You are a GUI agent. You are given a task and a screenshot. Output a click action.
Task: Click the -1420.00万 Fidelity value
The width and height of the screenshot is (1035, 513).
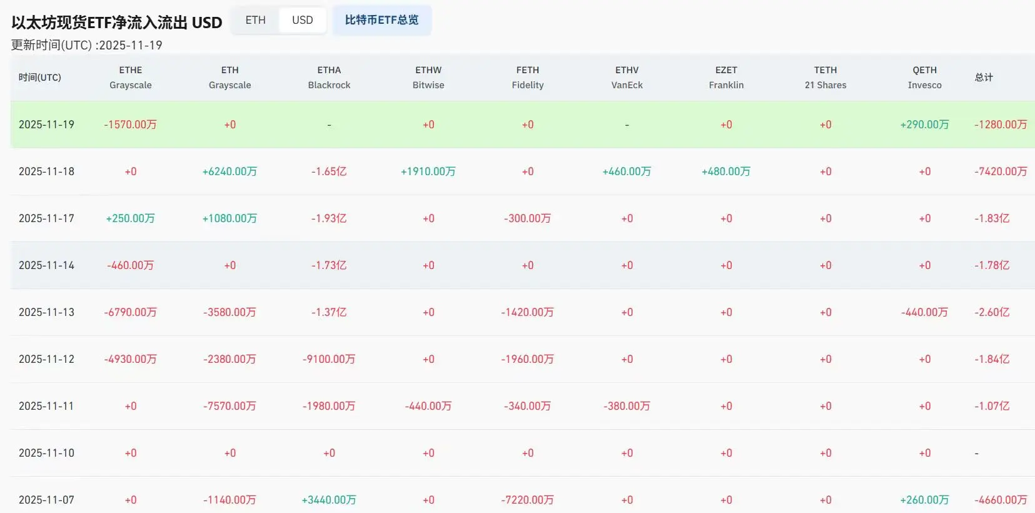pyautogui.click(x=528, y=312)
